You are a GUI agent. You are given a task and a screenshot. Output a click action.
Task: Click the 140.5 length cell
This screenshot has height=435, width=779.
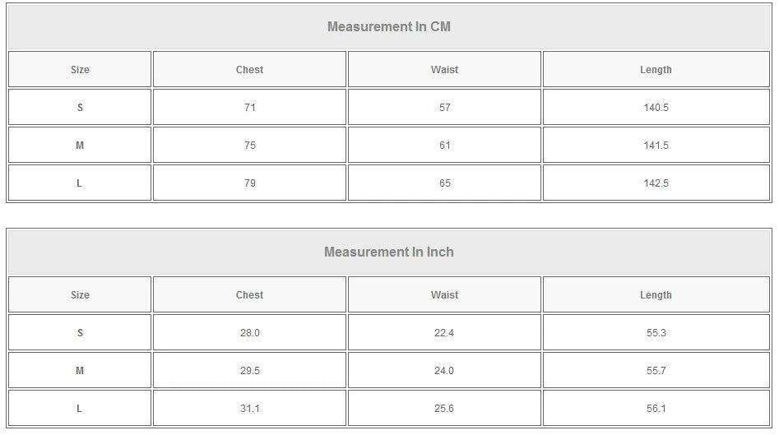click(x=656, y=108)
